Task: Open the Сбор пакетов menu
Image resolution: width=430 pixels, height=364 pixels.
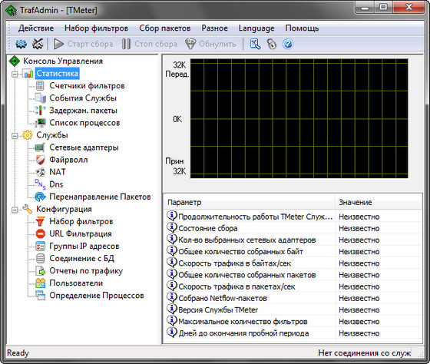Action: (x=164, y=28)
